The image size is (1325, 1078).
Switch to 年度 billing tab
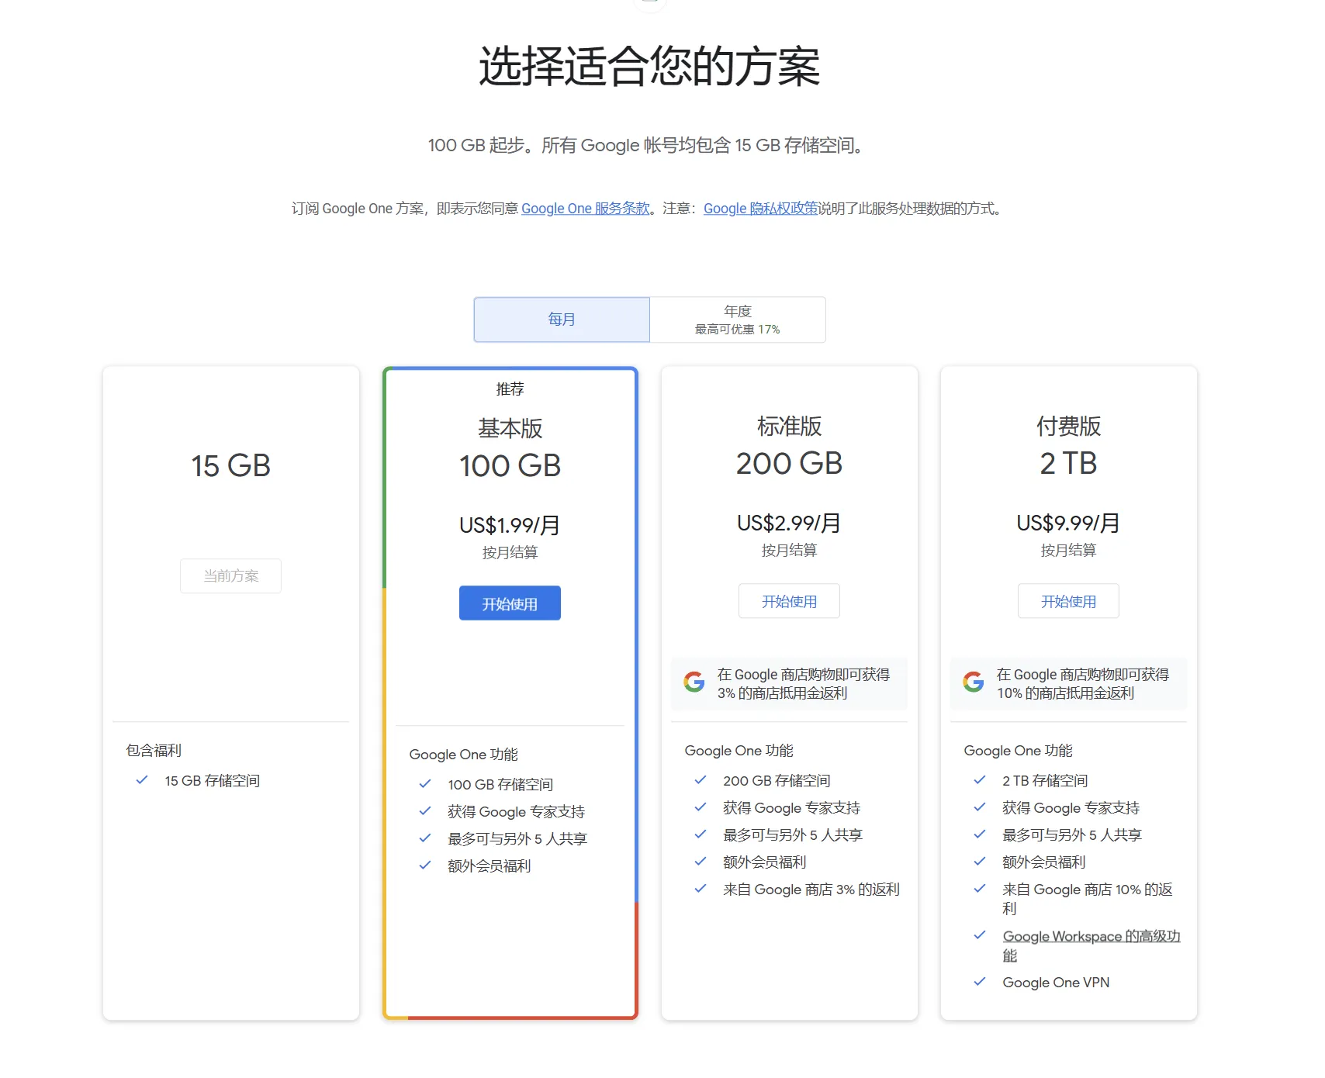(738, 320)
